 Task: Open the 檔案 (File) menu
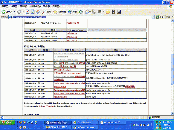pyautogui.click(x=5, y=6)
